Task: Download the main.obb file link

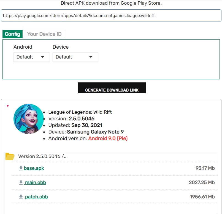Action: (x=35, y=182)
